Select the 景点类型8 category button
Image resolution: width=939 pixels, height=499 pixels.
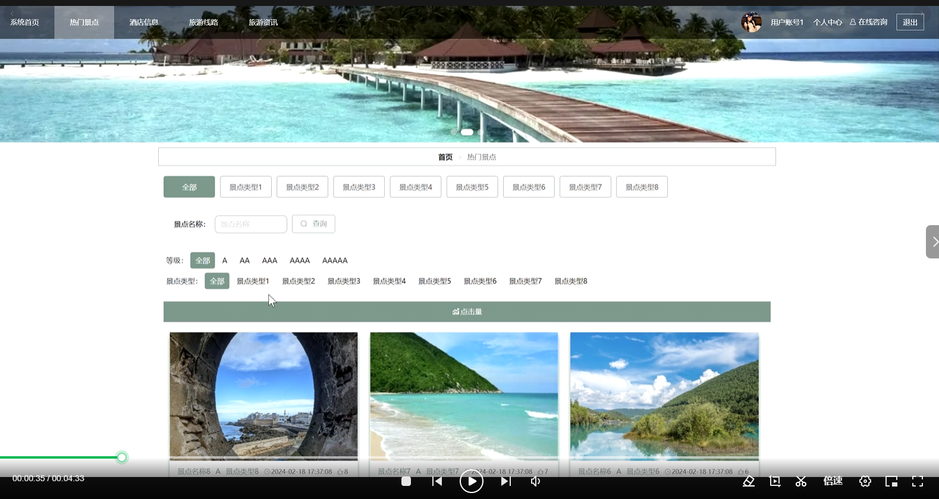point(642,187)
